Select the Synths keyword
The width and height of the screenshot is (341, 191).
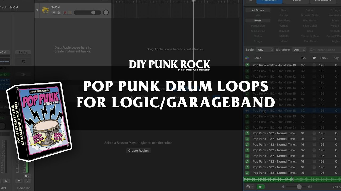click(x=284, y=15)
